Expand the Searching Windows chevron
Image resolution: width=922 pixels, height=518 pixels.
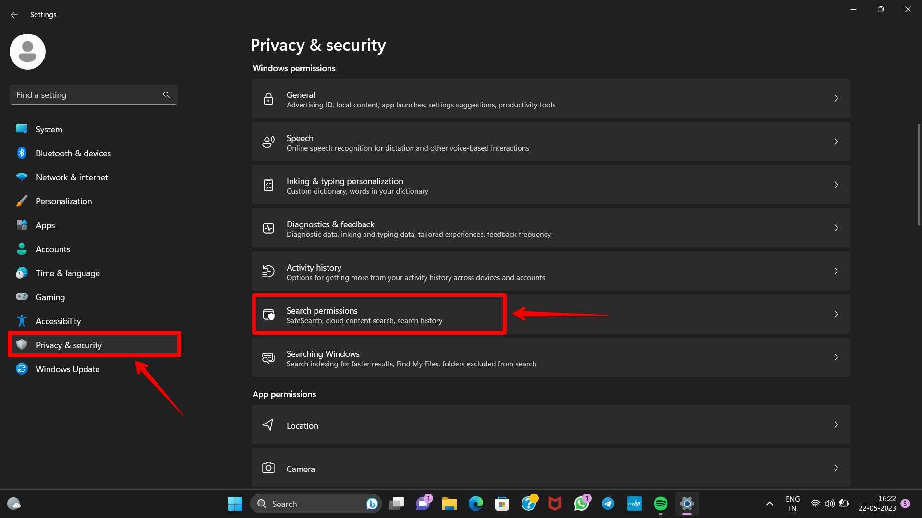(836, 357)
